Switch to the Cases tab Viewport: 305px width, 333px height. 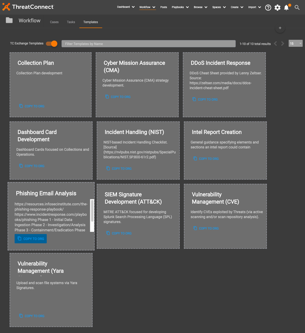54,22
